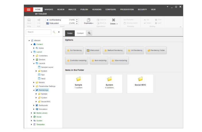Image resolution: width=202 pixels, height=132 pixels.
Task: Select Media Library in the tree
Action: pos(42,113)
